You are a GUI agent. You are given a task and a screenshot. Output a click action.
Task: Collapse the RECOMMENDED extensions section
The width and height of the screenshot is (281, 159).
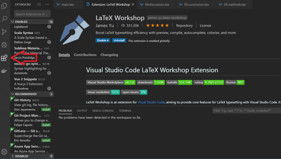(x=13, y=94)
